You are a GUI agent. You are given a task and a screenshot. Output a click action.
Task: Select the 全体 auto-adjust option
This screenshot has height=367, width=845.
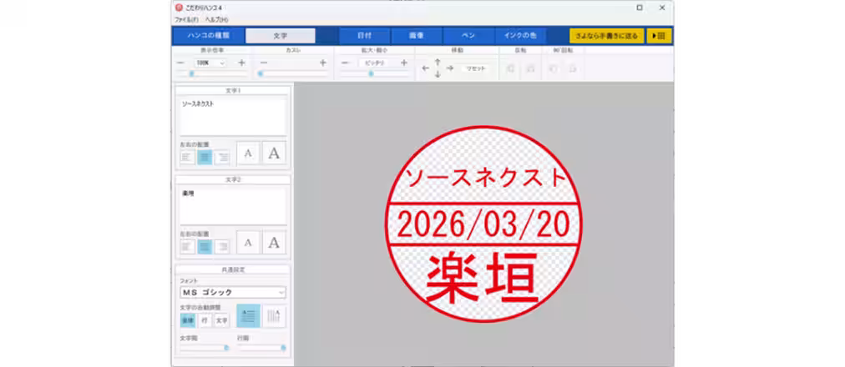click(187, 320)
